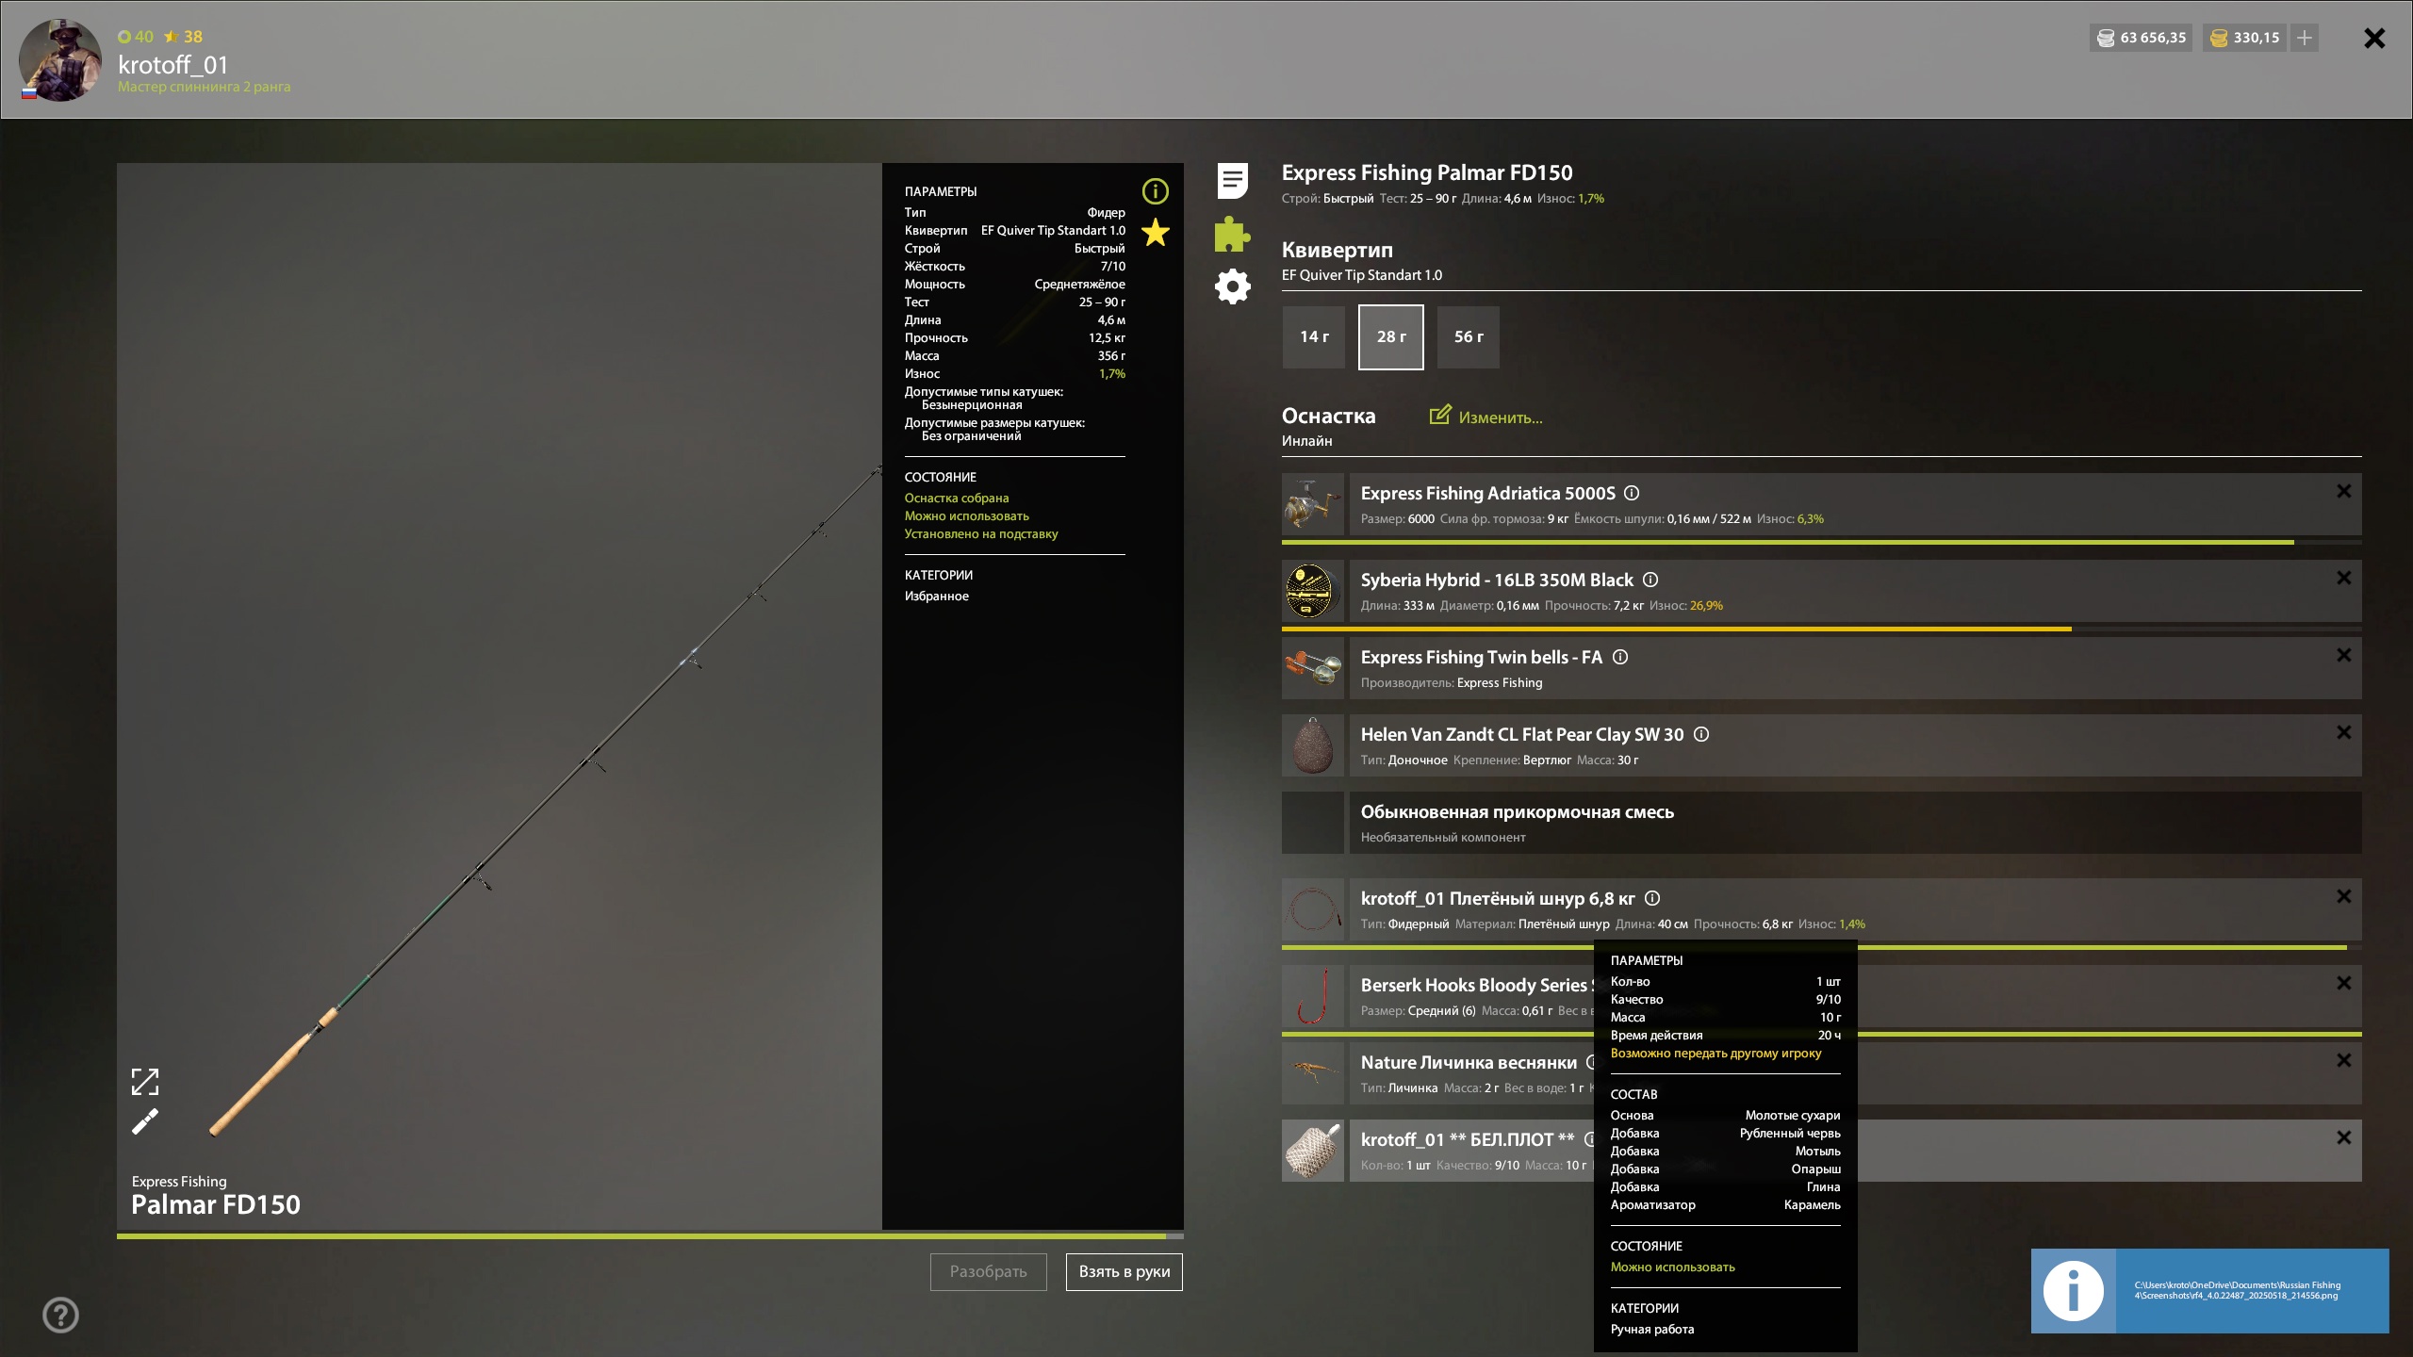Click the Express Fishing Palmar FD150 heading
The image size is (2413, 1357).
[1427, 172]
